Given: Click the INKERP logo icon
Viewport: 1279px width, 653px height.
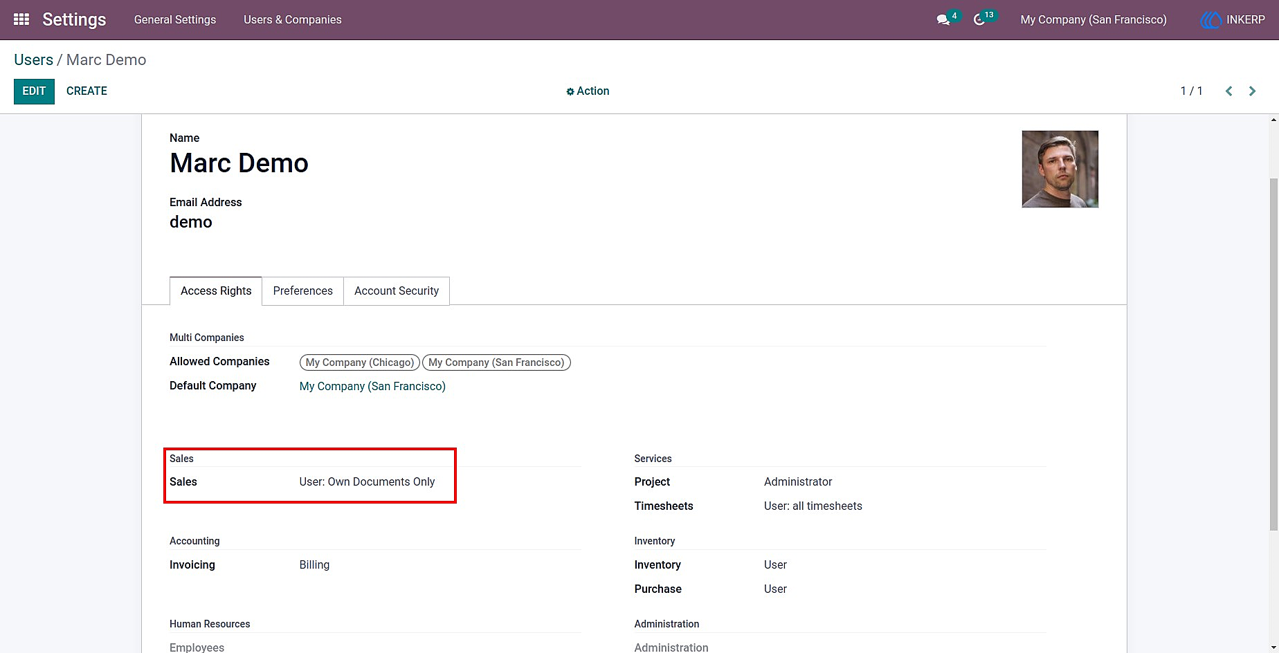Looking at the screenshot, I should point(1211,19).
